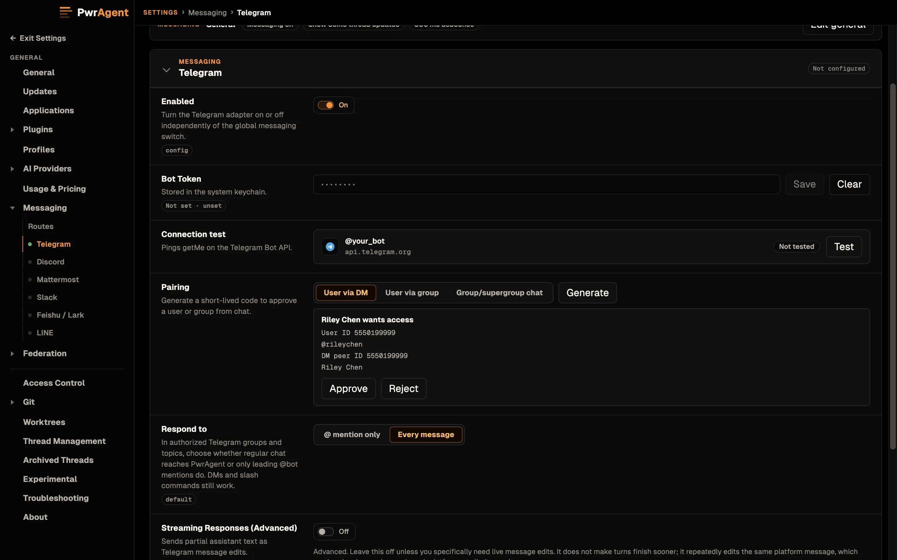Collapse the Telegram section chevron
This screenshot has width=897, height=560.
coord(166,70)
